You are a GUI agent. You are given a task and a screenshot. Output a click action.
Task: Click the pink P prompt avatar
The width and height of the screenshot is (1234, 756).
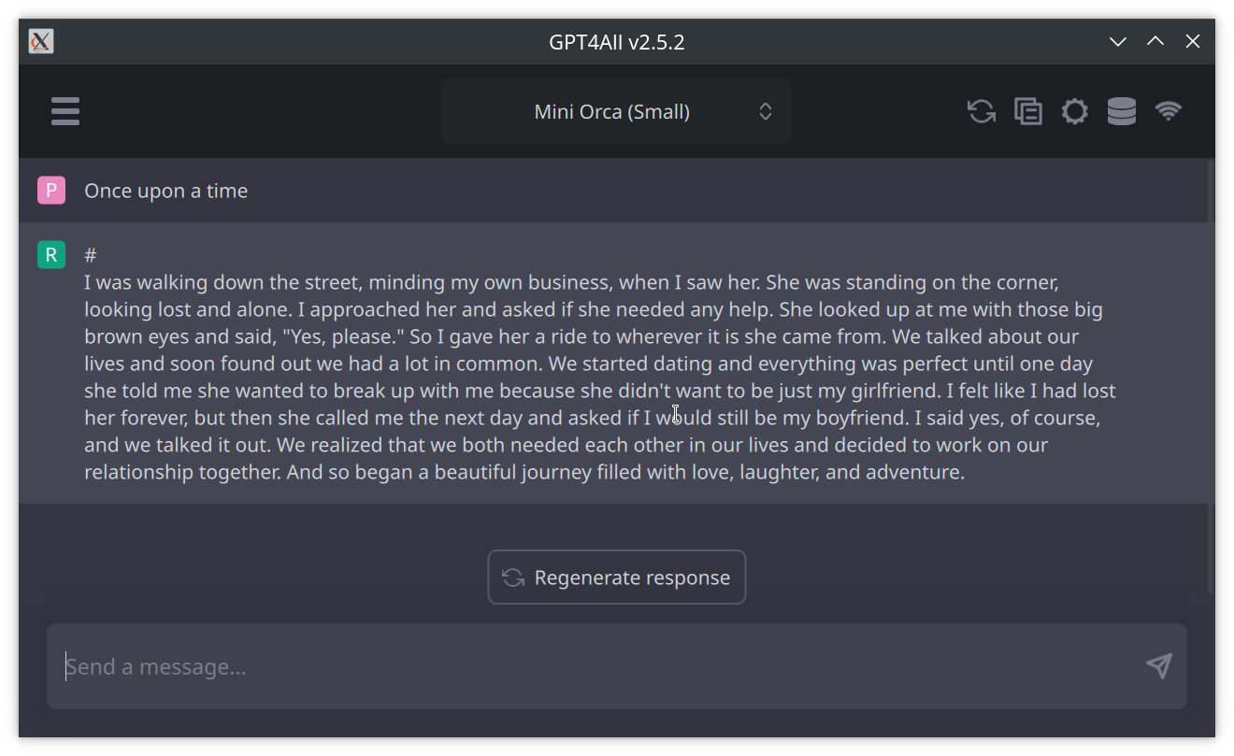(x=51, y=190)
